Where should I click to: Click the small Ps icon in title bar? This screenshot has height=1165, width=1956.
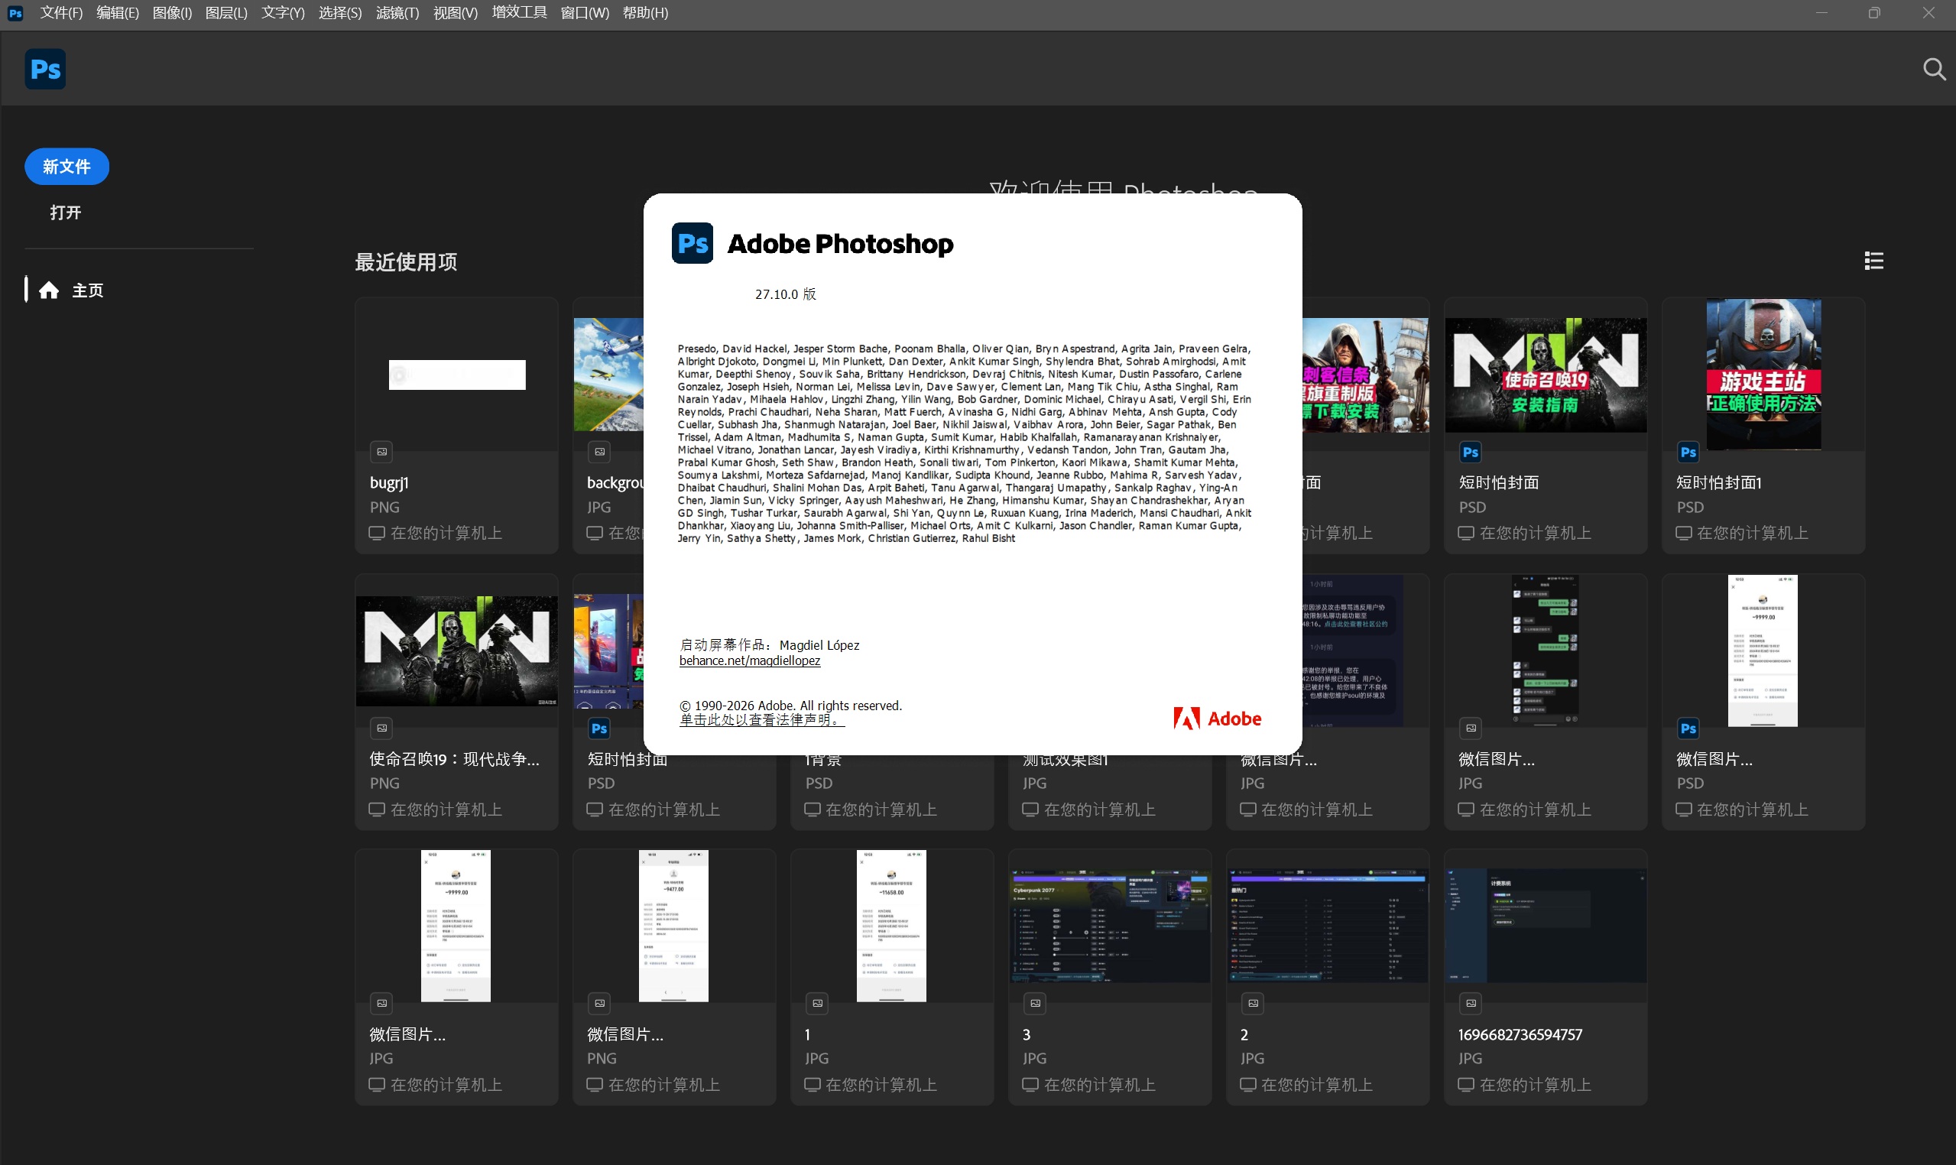(15, 13)
